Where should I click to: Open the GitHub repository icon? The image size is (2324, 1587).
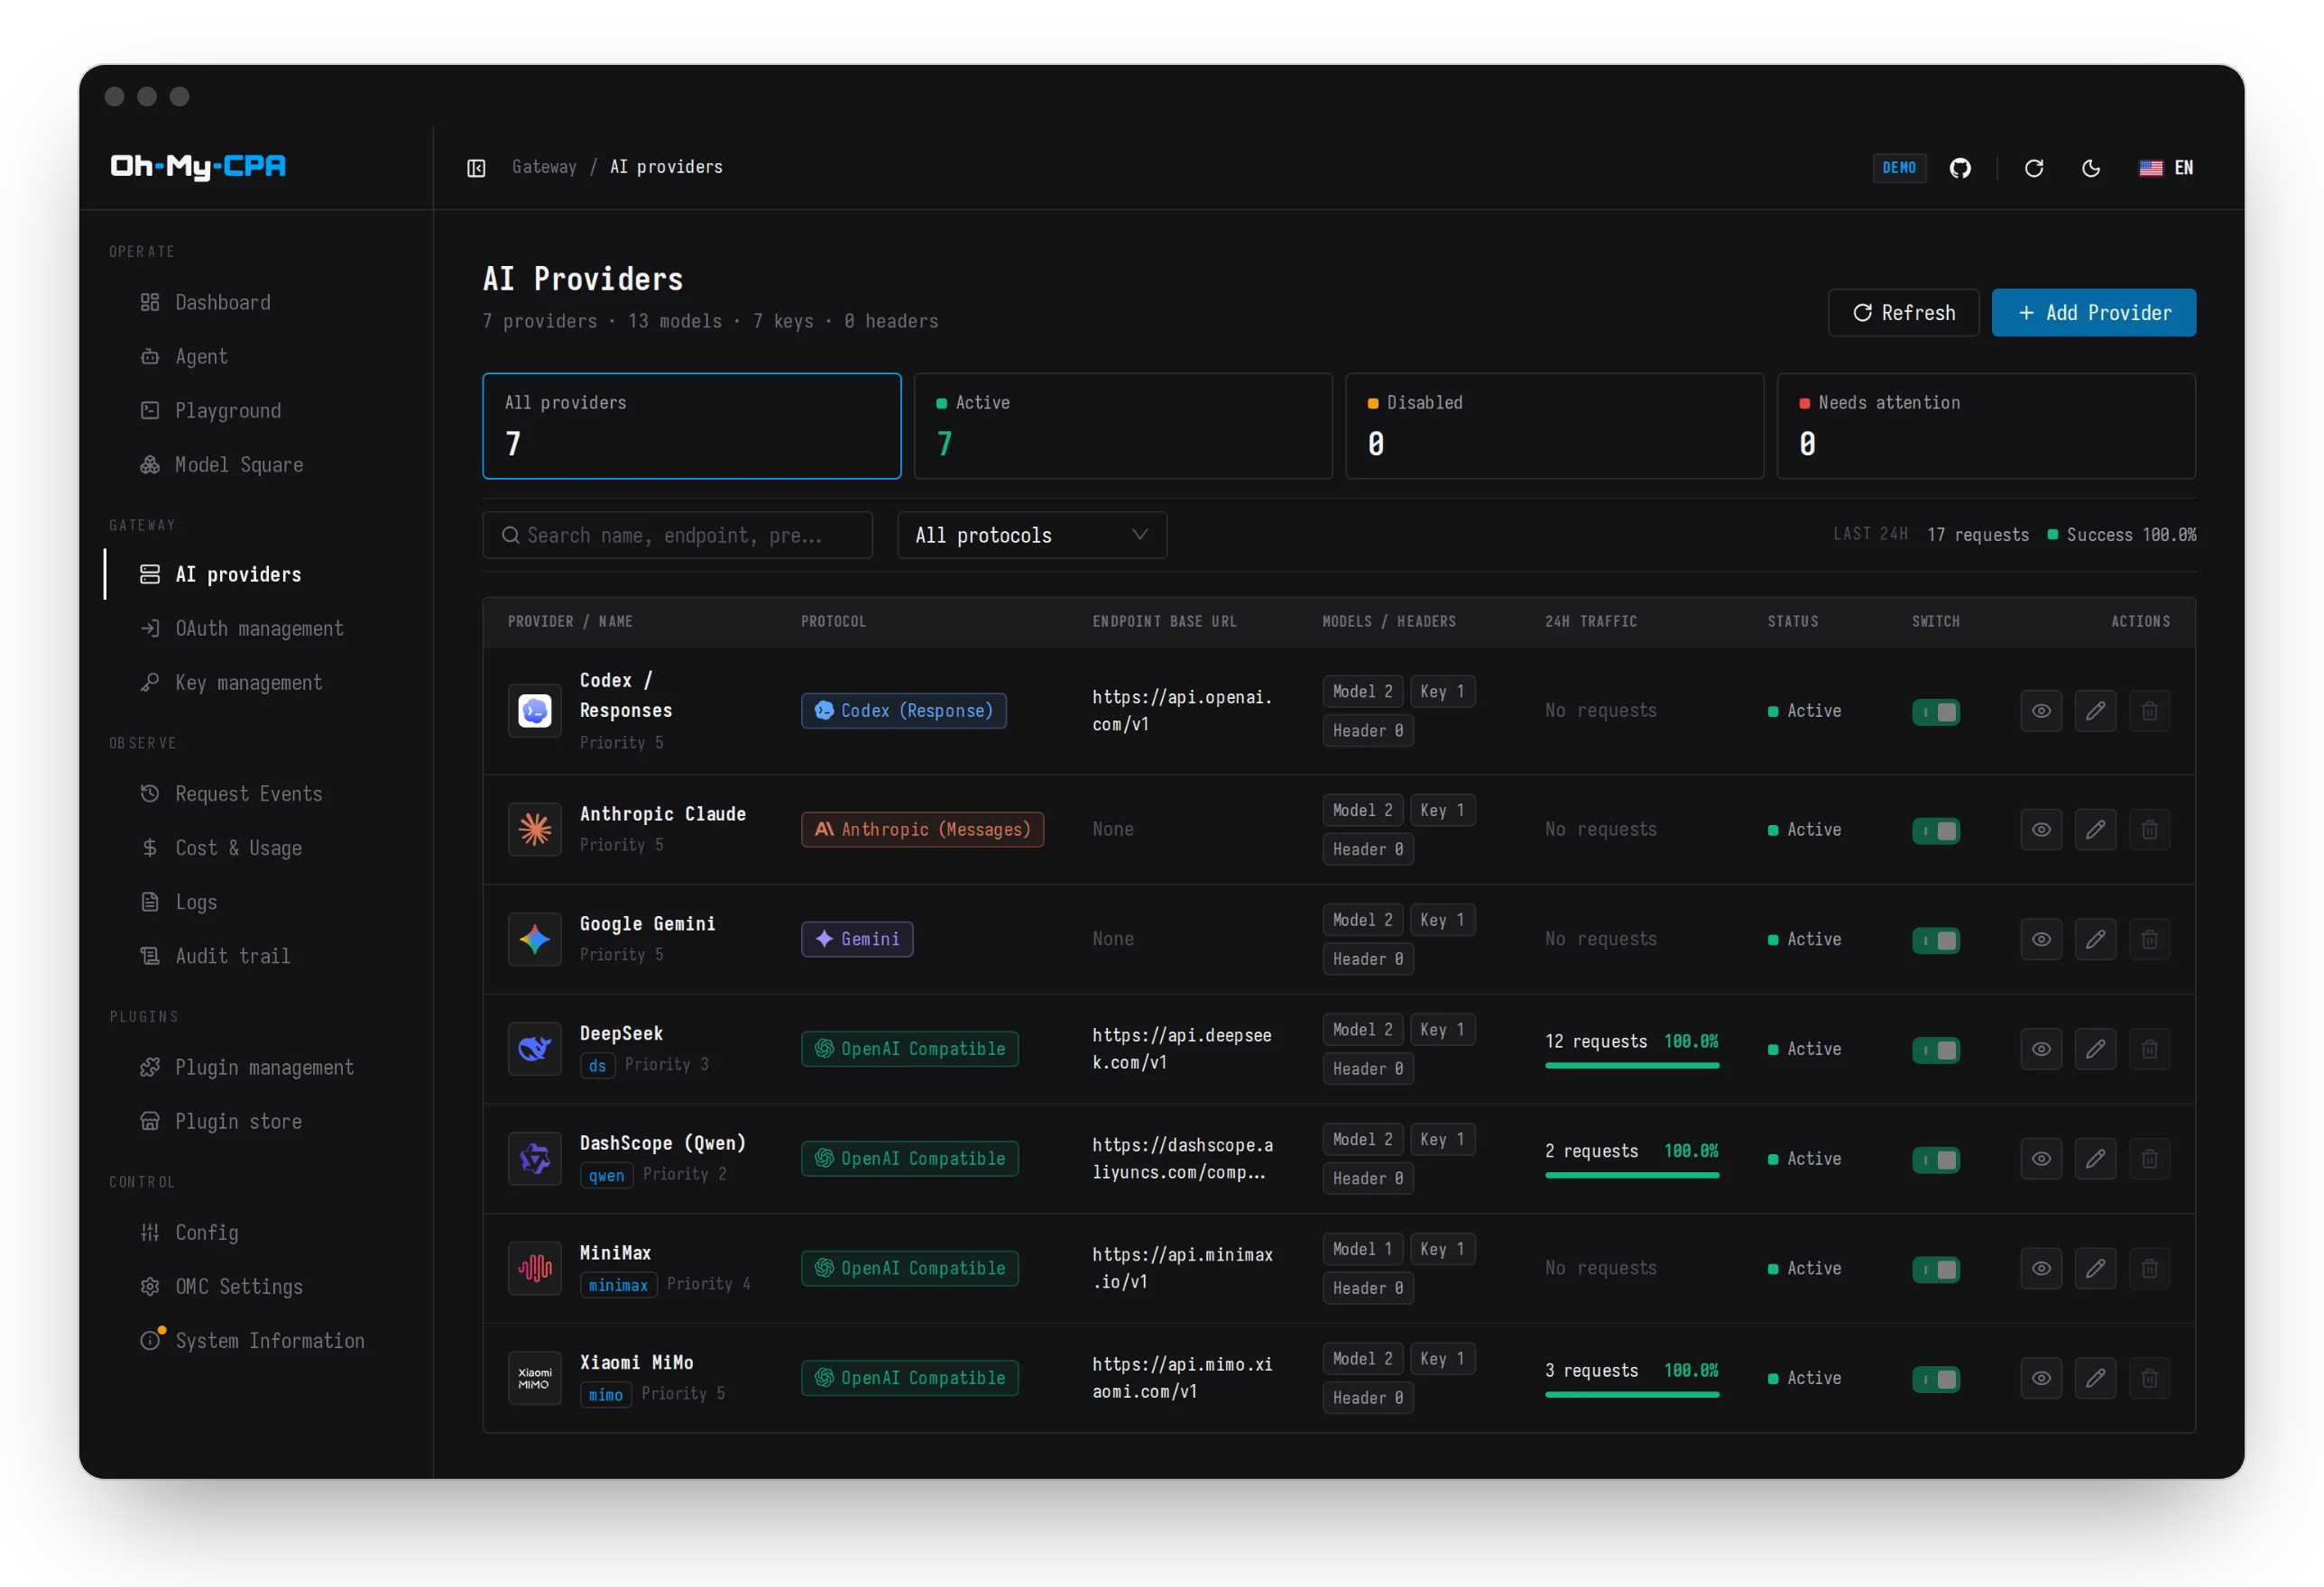(x=1960, y=168)
